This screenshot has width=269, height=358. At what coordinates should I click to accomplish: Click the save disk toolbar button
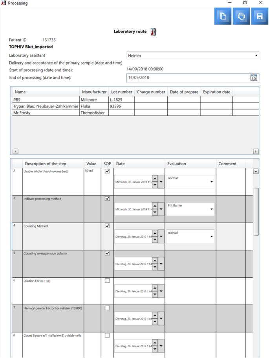pyautogui.click(x=260, y=16)
